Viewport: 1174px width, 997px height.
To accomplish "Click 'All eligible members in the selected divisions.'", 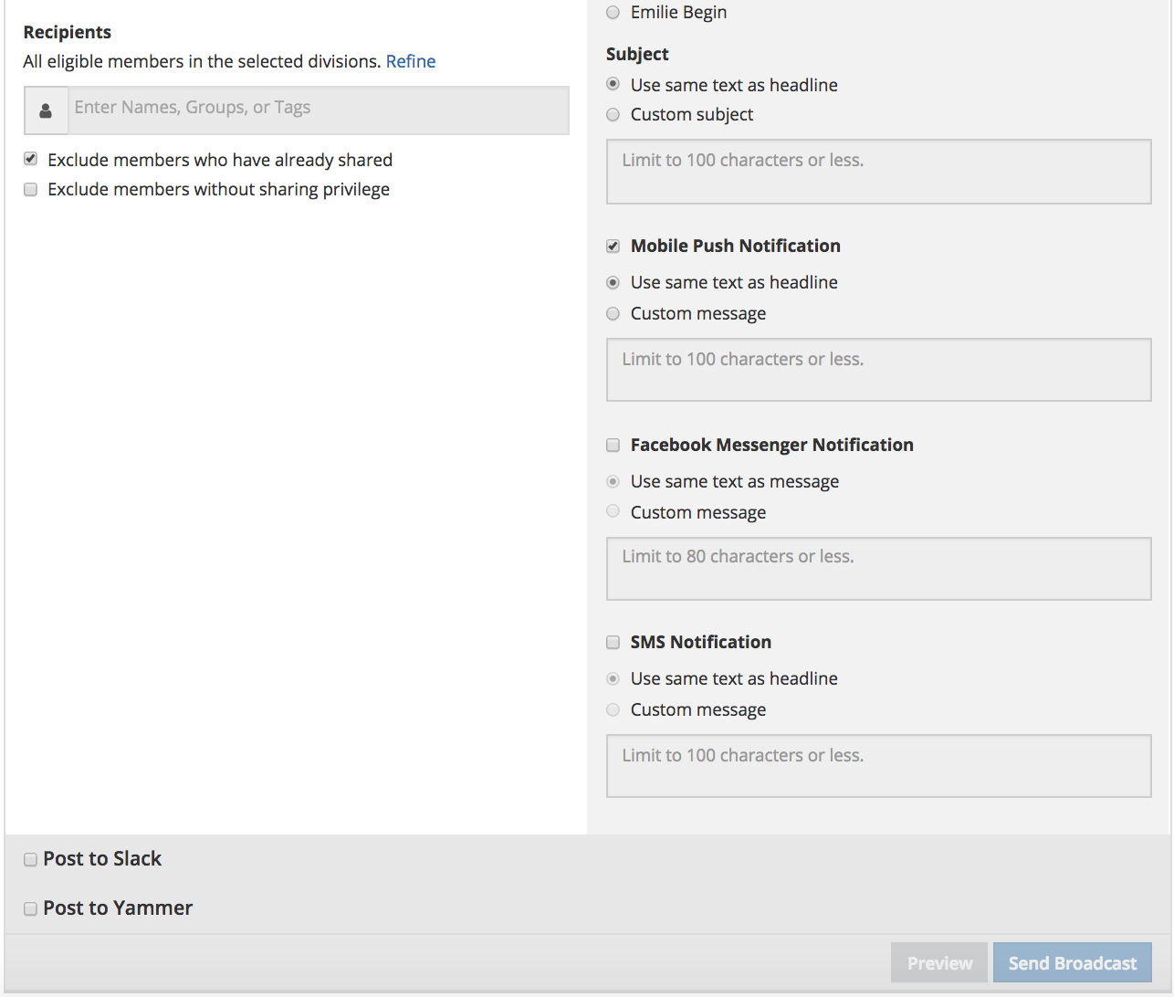I will pyautogui.click(x=202, y=61).
